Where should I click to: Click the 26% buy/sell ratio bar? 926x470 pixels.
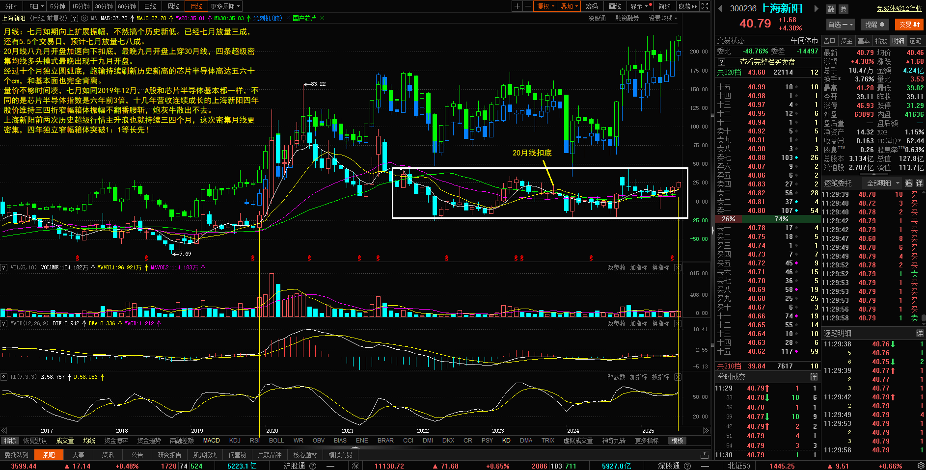729,219
